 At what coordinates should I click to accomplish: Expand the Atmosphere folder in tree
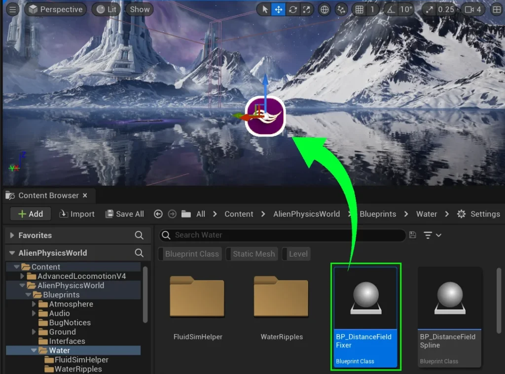(34, 304)
